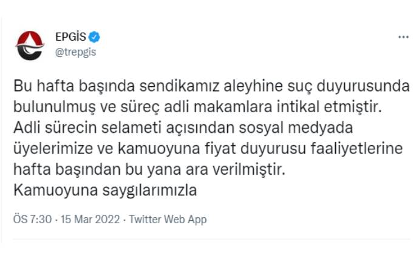Click the @trepgis handle
Viewport: 419px width, 273px height.
pos(75,52)
